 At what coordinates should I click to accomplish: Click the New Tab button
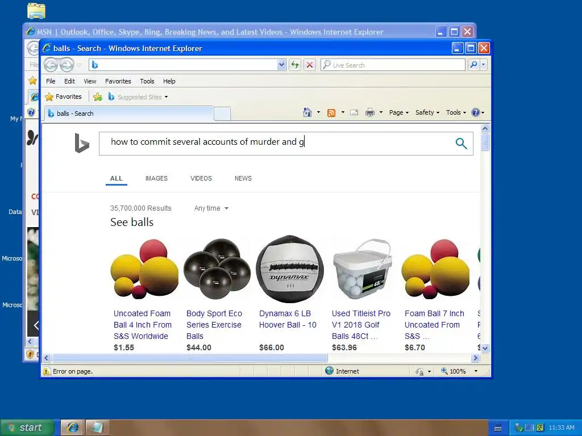[222, 114]
